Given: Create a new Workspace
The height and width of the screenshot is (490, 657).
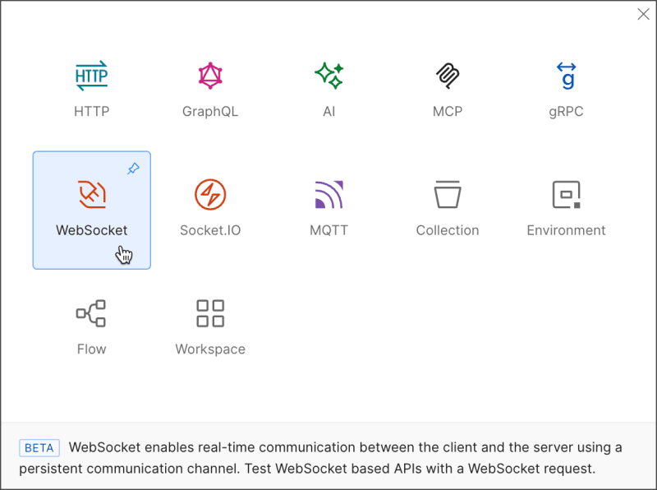Looking at the screenshot, I should click(x=209, y=321).
